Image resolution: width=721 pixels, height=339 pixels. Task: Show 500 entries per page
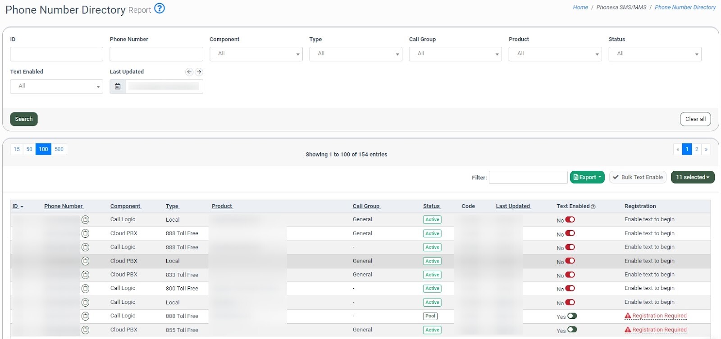click(59, 149)
